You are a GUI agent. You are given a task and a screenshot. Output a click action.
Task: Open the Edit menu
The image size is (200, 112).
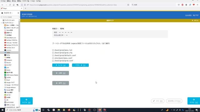point(8,1)
